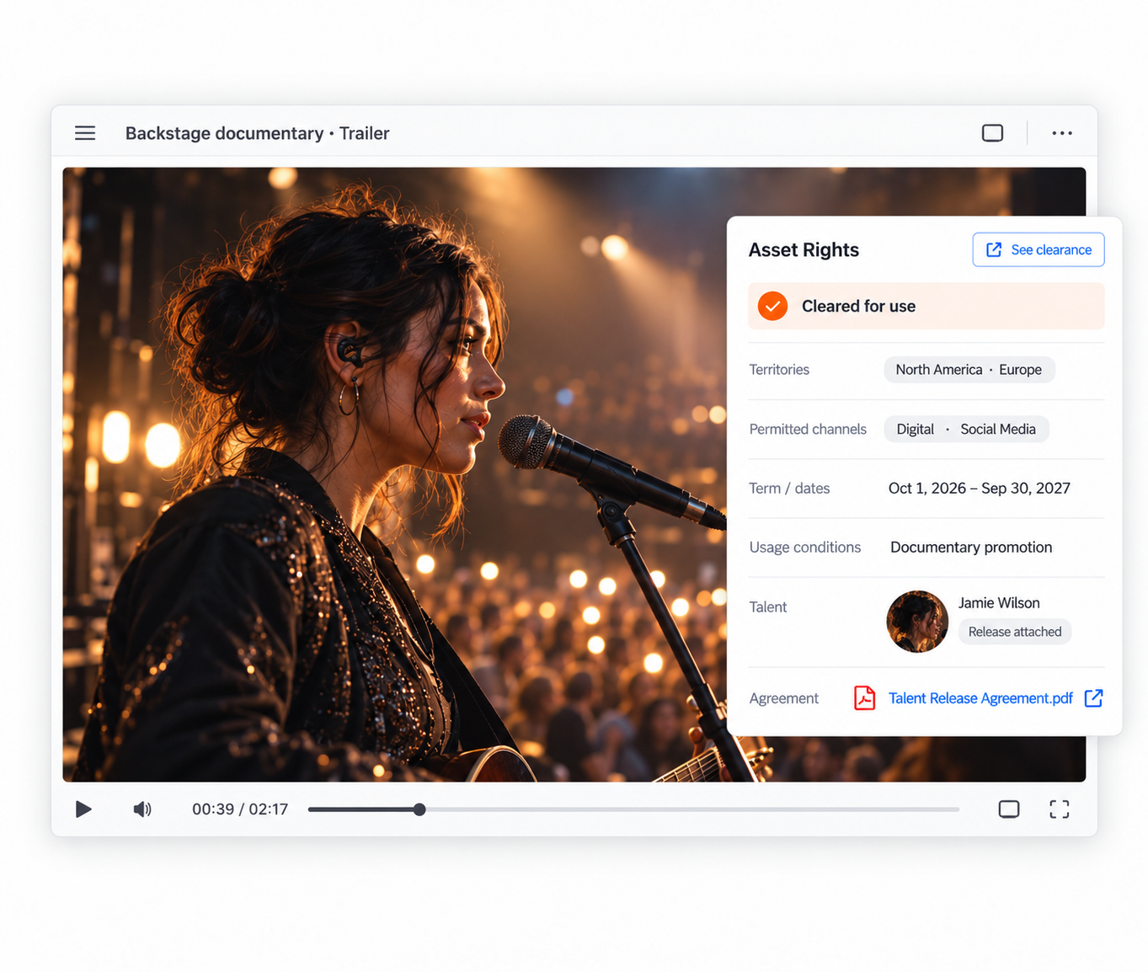
Task: Mute the video volume
Action: [142, 809]
